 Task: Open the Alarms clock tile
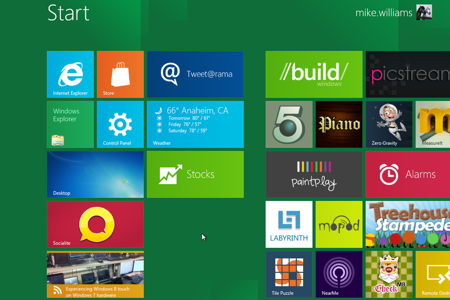(x=408, y=174)
